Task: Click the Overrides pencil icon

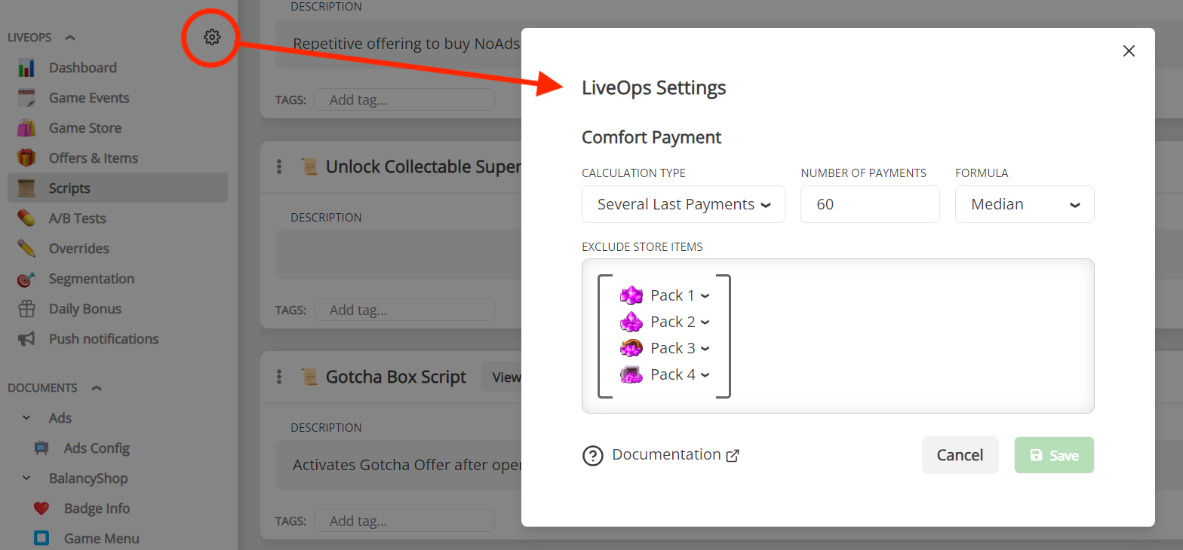Action: click(26, 249)
